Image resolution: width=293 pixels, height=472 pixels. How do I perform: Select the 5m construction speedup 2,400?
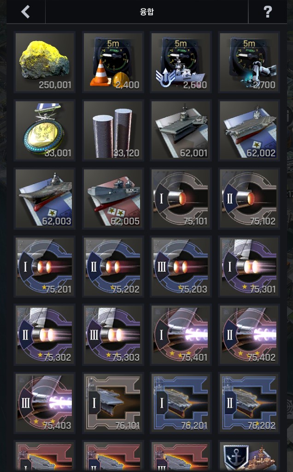(x=113, y=62)
